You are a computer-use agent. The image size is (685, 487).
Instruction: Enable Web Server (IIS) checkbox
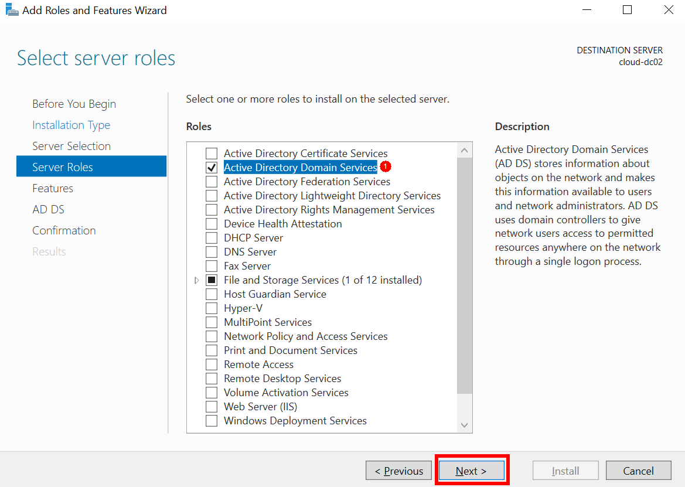[212, 407]
